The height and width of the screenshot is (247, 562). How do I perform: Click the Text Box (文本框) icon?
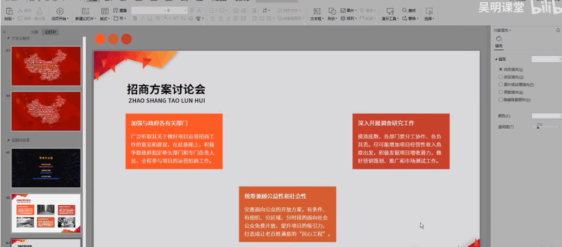pos(317,11)
